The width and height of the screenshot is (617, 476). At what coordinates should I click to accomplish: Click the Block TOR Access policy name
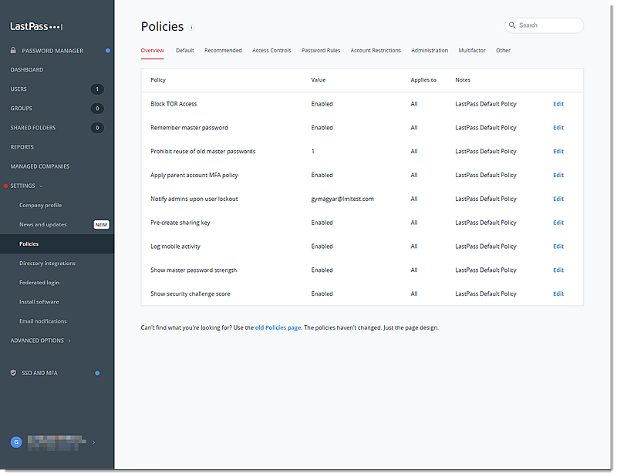[174, 104]
